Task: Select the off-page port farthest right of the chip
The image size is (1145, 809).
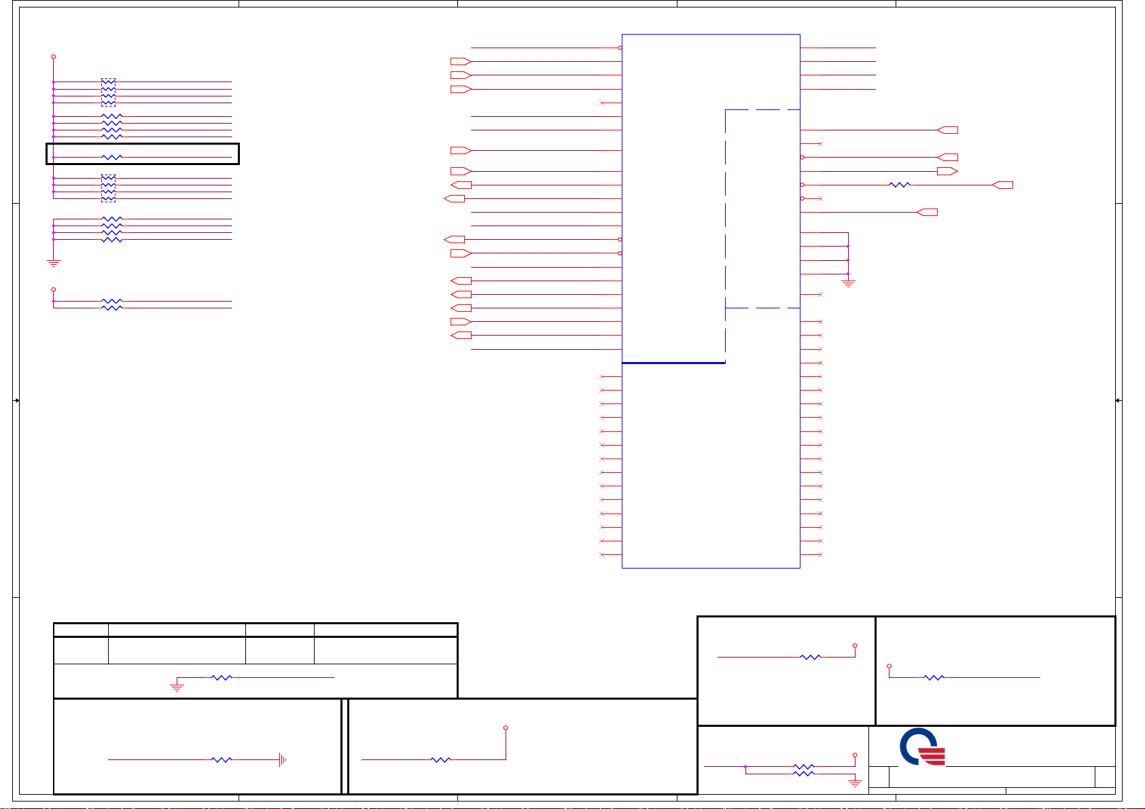Action: click(1003, 185)
